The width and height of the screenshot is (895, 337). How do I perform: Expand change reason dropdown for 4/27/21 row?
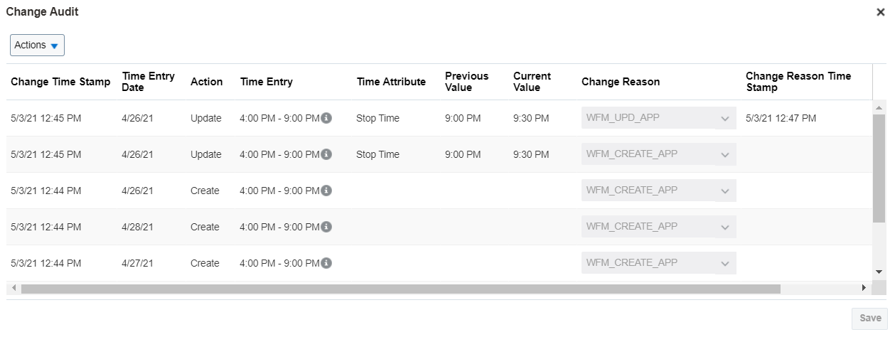point(724,263)
